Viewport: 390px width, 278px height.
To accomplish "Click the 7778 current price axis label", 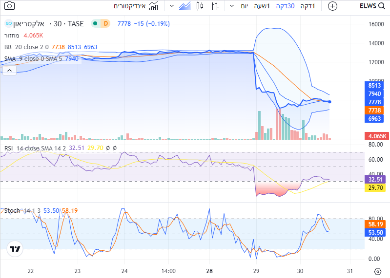I will (x=374, y=102).
